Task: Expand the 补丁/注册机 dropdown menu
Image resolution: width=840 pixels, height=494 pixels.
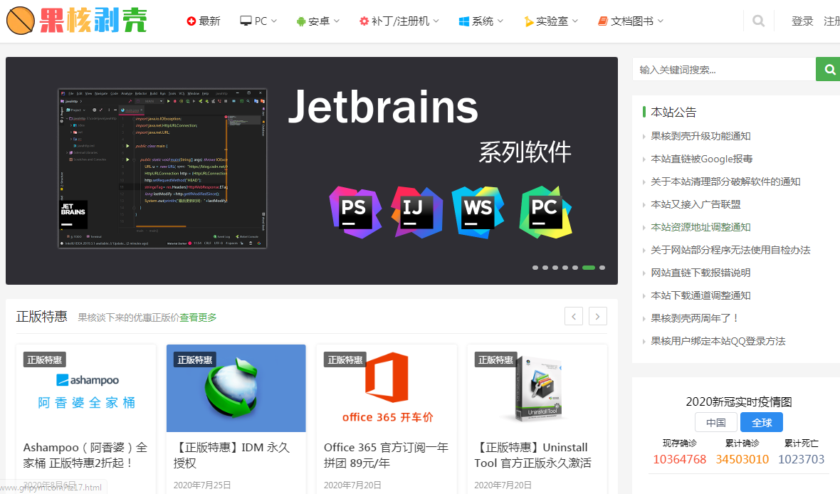Action: tap(399, 21)
